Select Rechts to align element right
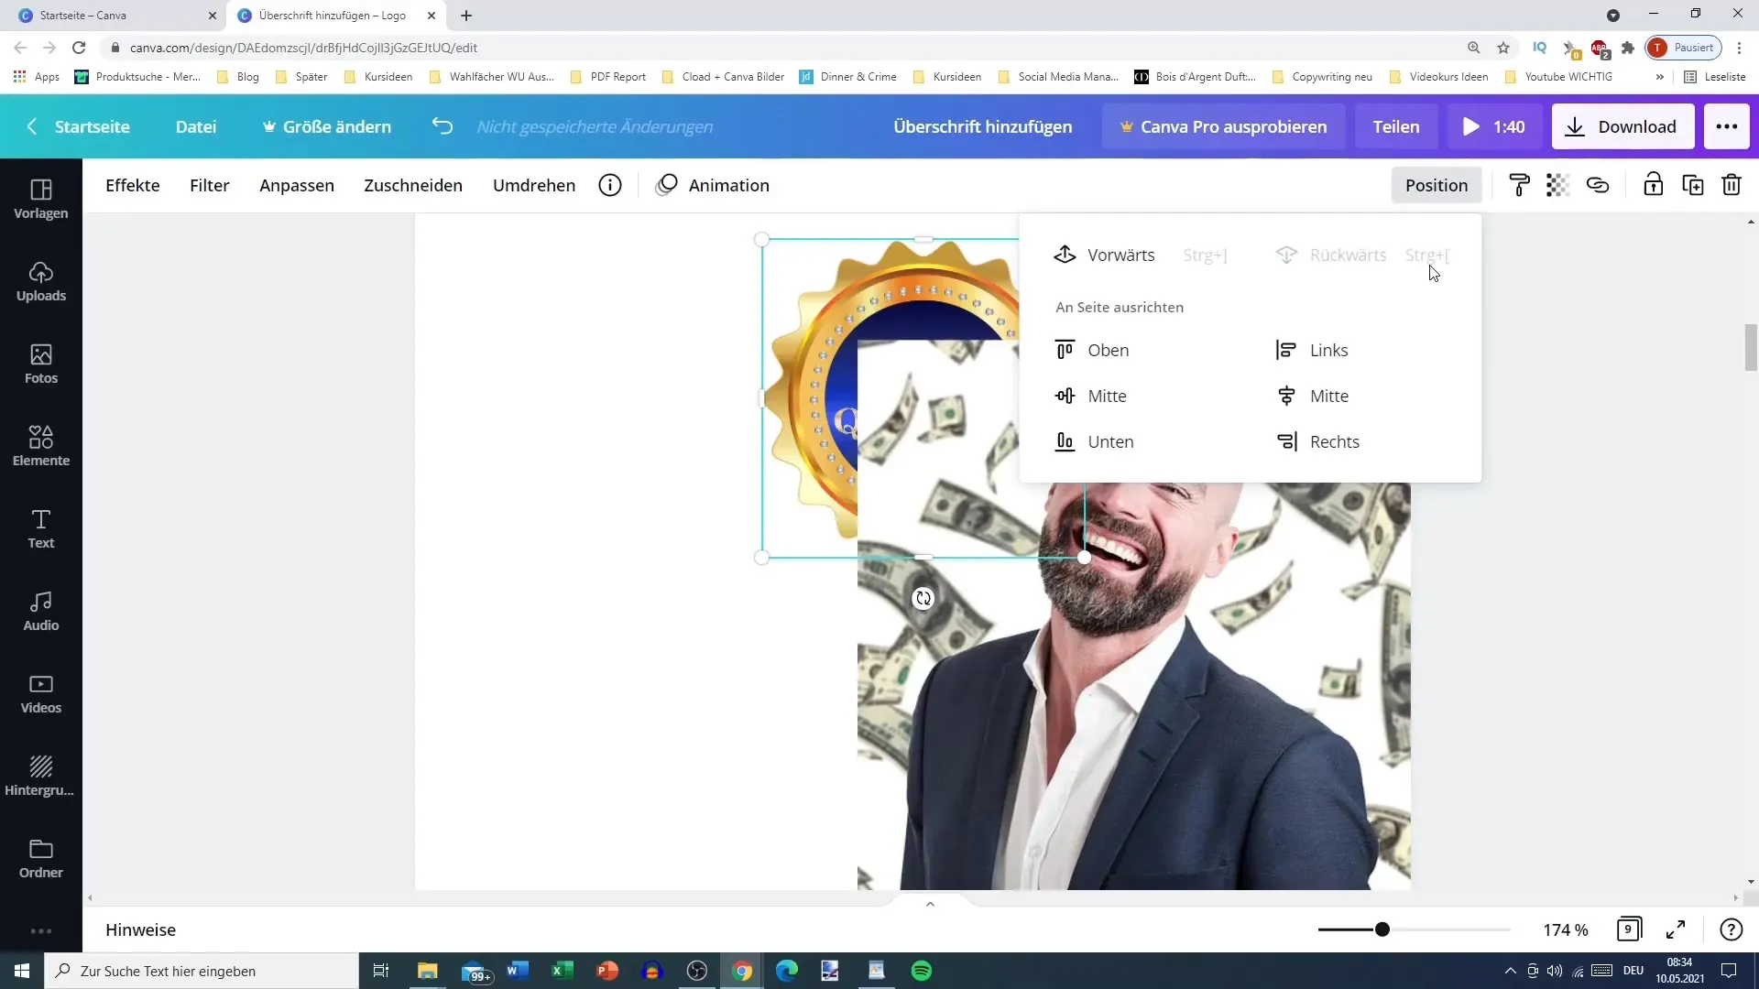The image size is (1759, 989). (1335, 440)
